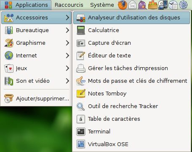Launch Notes Tomboy
192x152 pixels.
tap(131, 94)
